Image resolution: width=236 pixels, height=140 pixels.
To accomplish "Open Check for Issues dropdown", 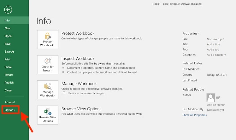I will click(x=48, y=65).
